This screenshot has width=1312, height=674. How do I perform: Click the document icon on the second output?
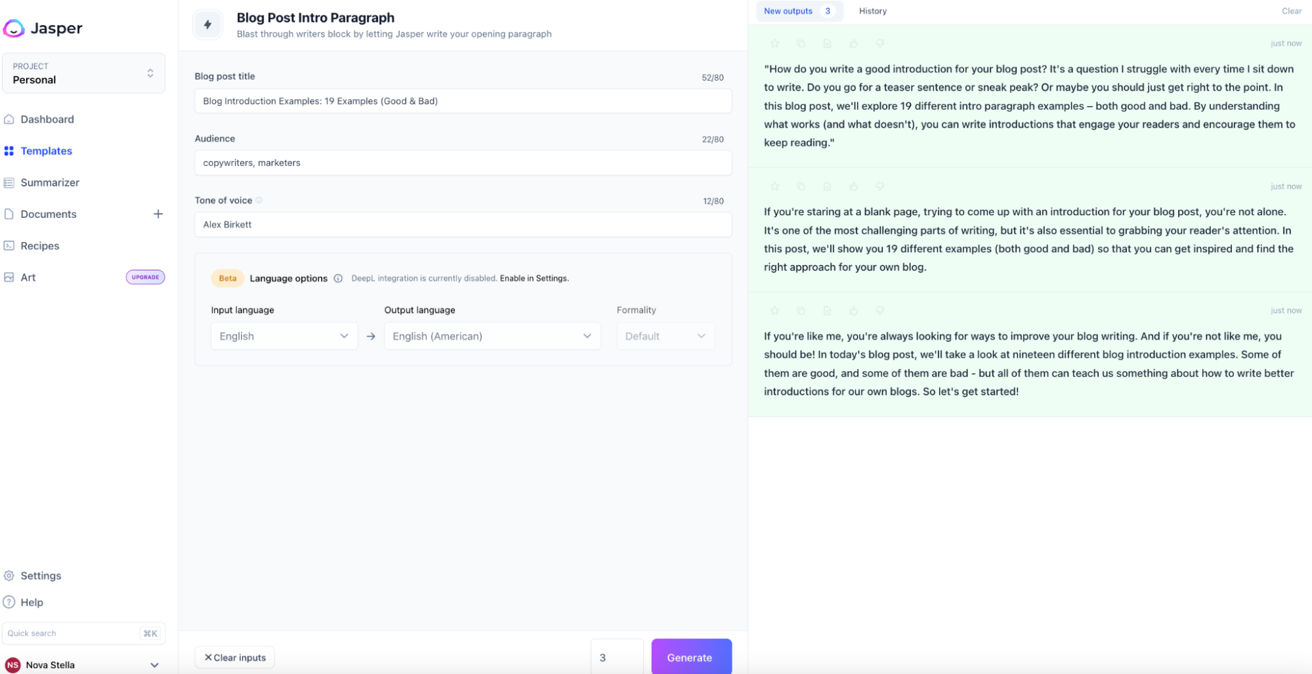[827, 186]
